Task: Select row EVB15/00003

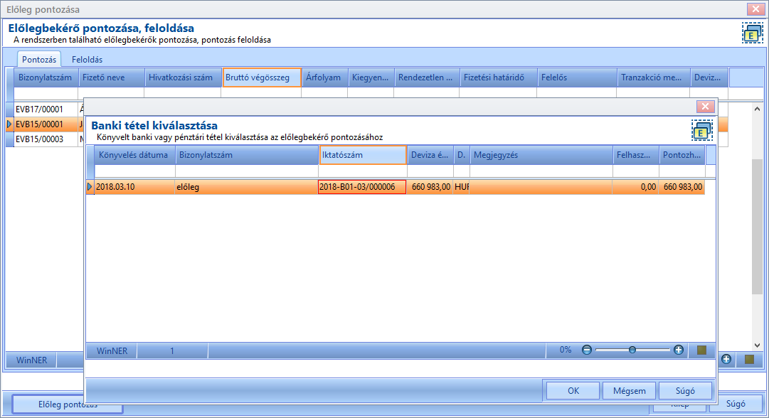Action: pyautogui.click(x=46, y=139)
